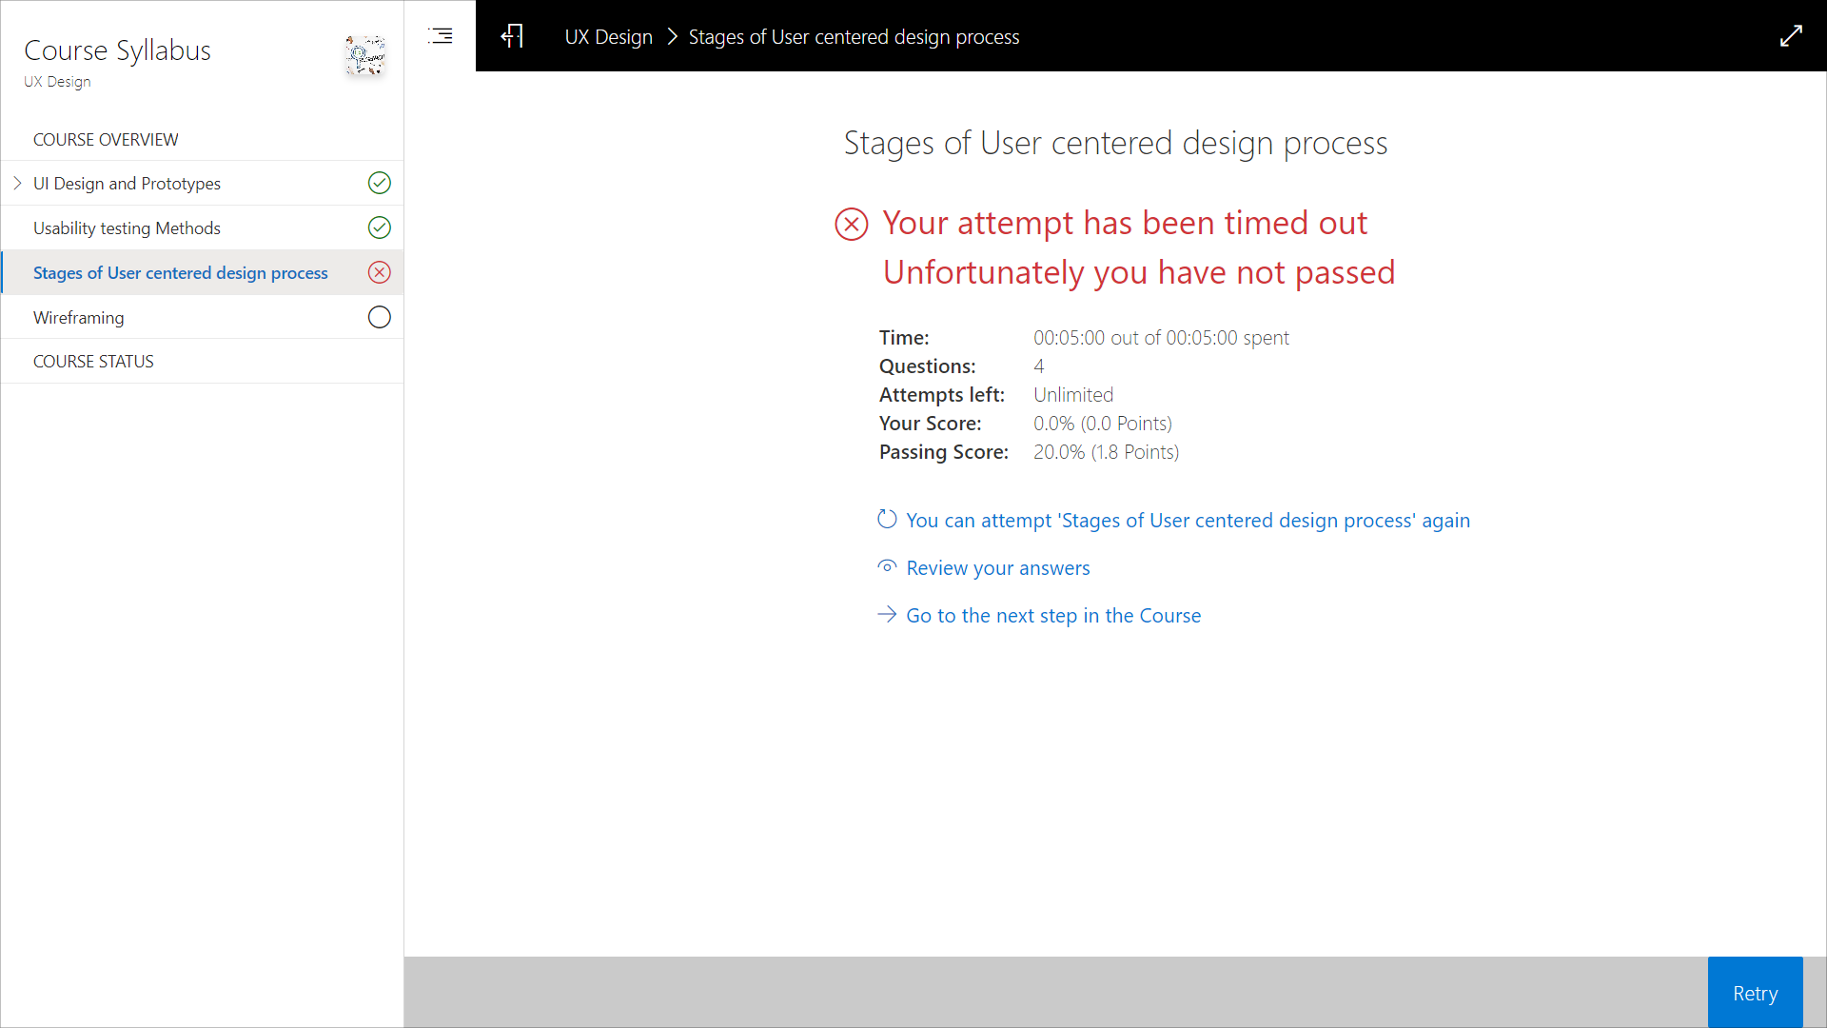Open Course Overview in the syllabus
Image resolution: width=1827 pixels, height=1028 pixels.
pyautogui.click(x=106, y=140)
